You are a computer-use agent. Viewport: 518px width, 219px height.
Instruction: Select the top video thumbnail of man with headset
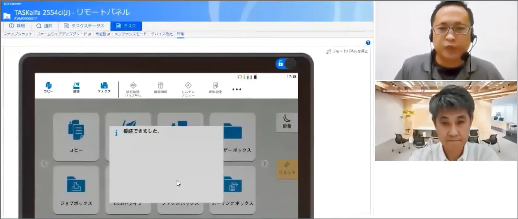point(446,40)
